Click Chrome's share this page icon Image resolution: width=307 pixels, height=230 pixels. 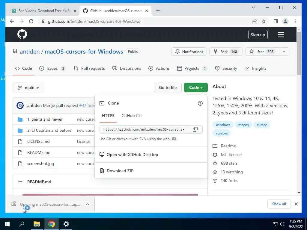(254, 21)
